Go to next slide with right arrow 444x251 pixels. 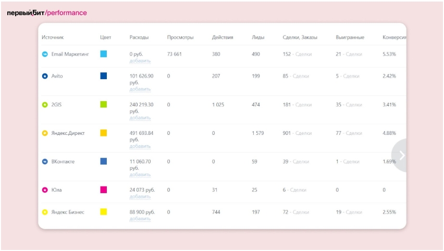(401, 155)
